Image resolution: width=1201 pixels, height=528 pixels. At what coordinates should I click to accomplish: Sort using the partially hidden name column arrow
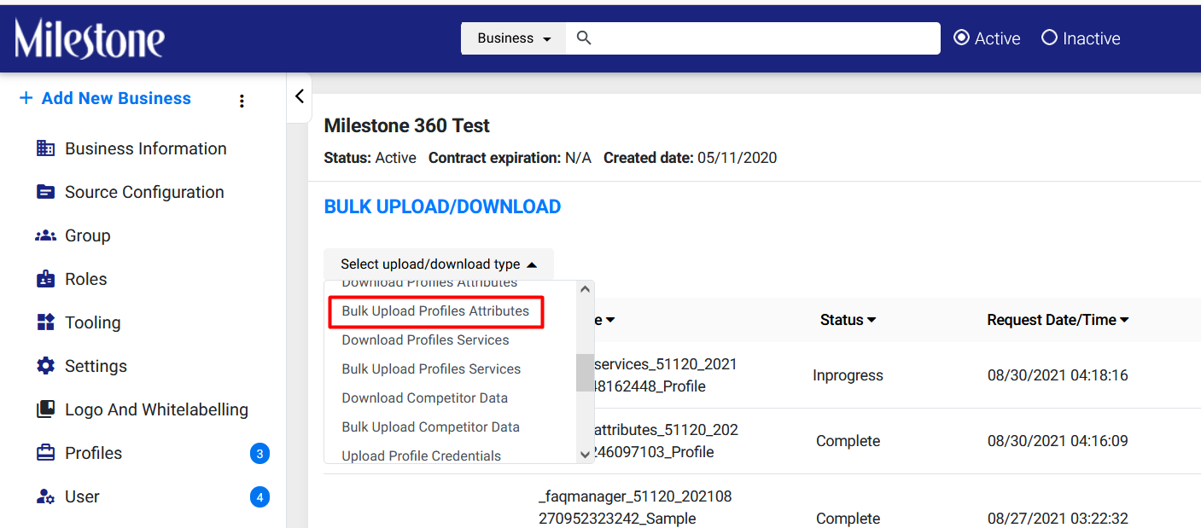610,320
